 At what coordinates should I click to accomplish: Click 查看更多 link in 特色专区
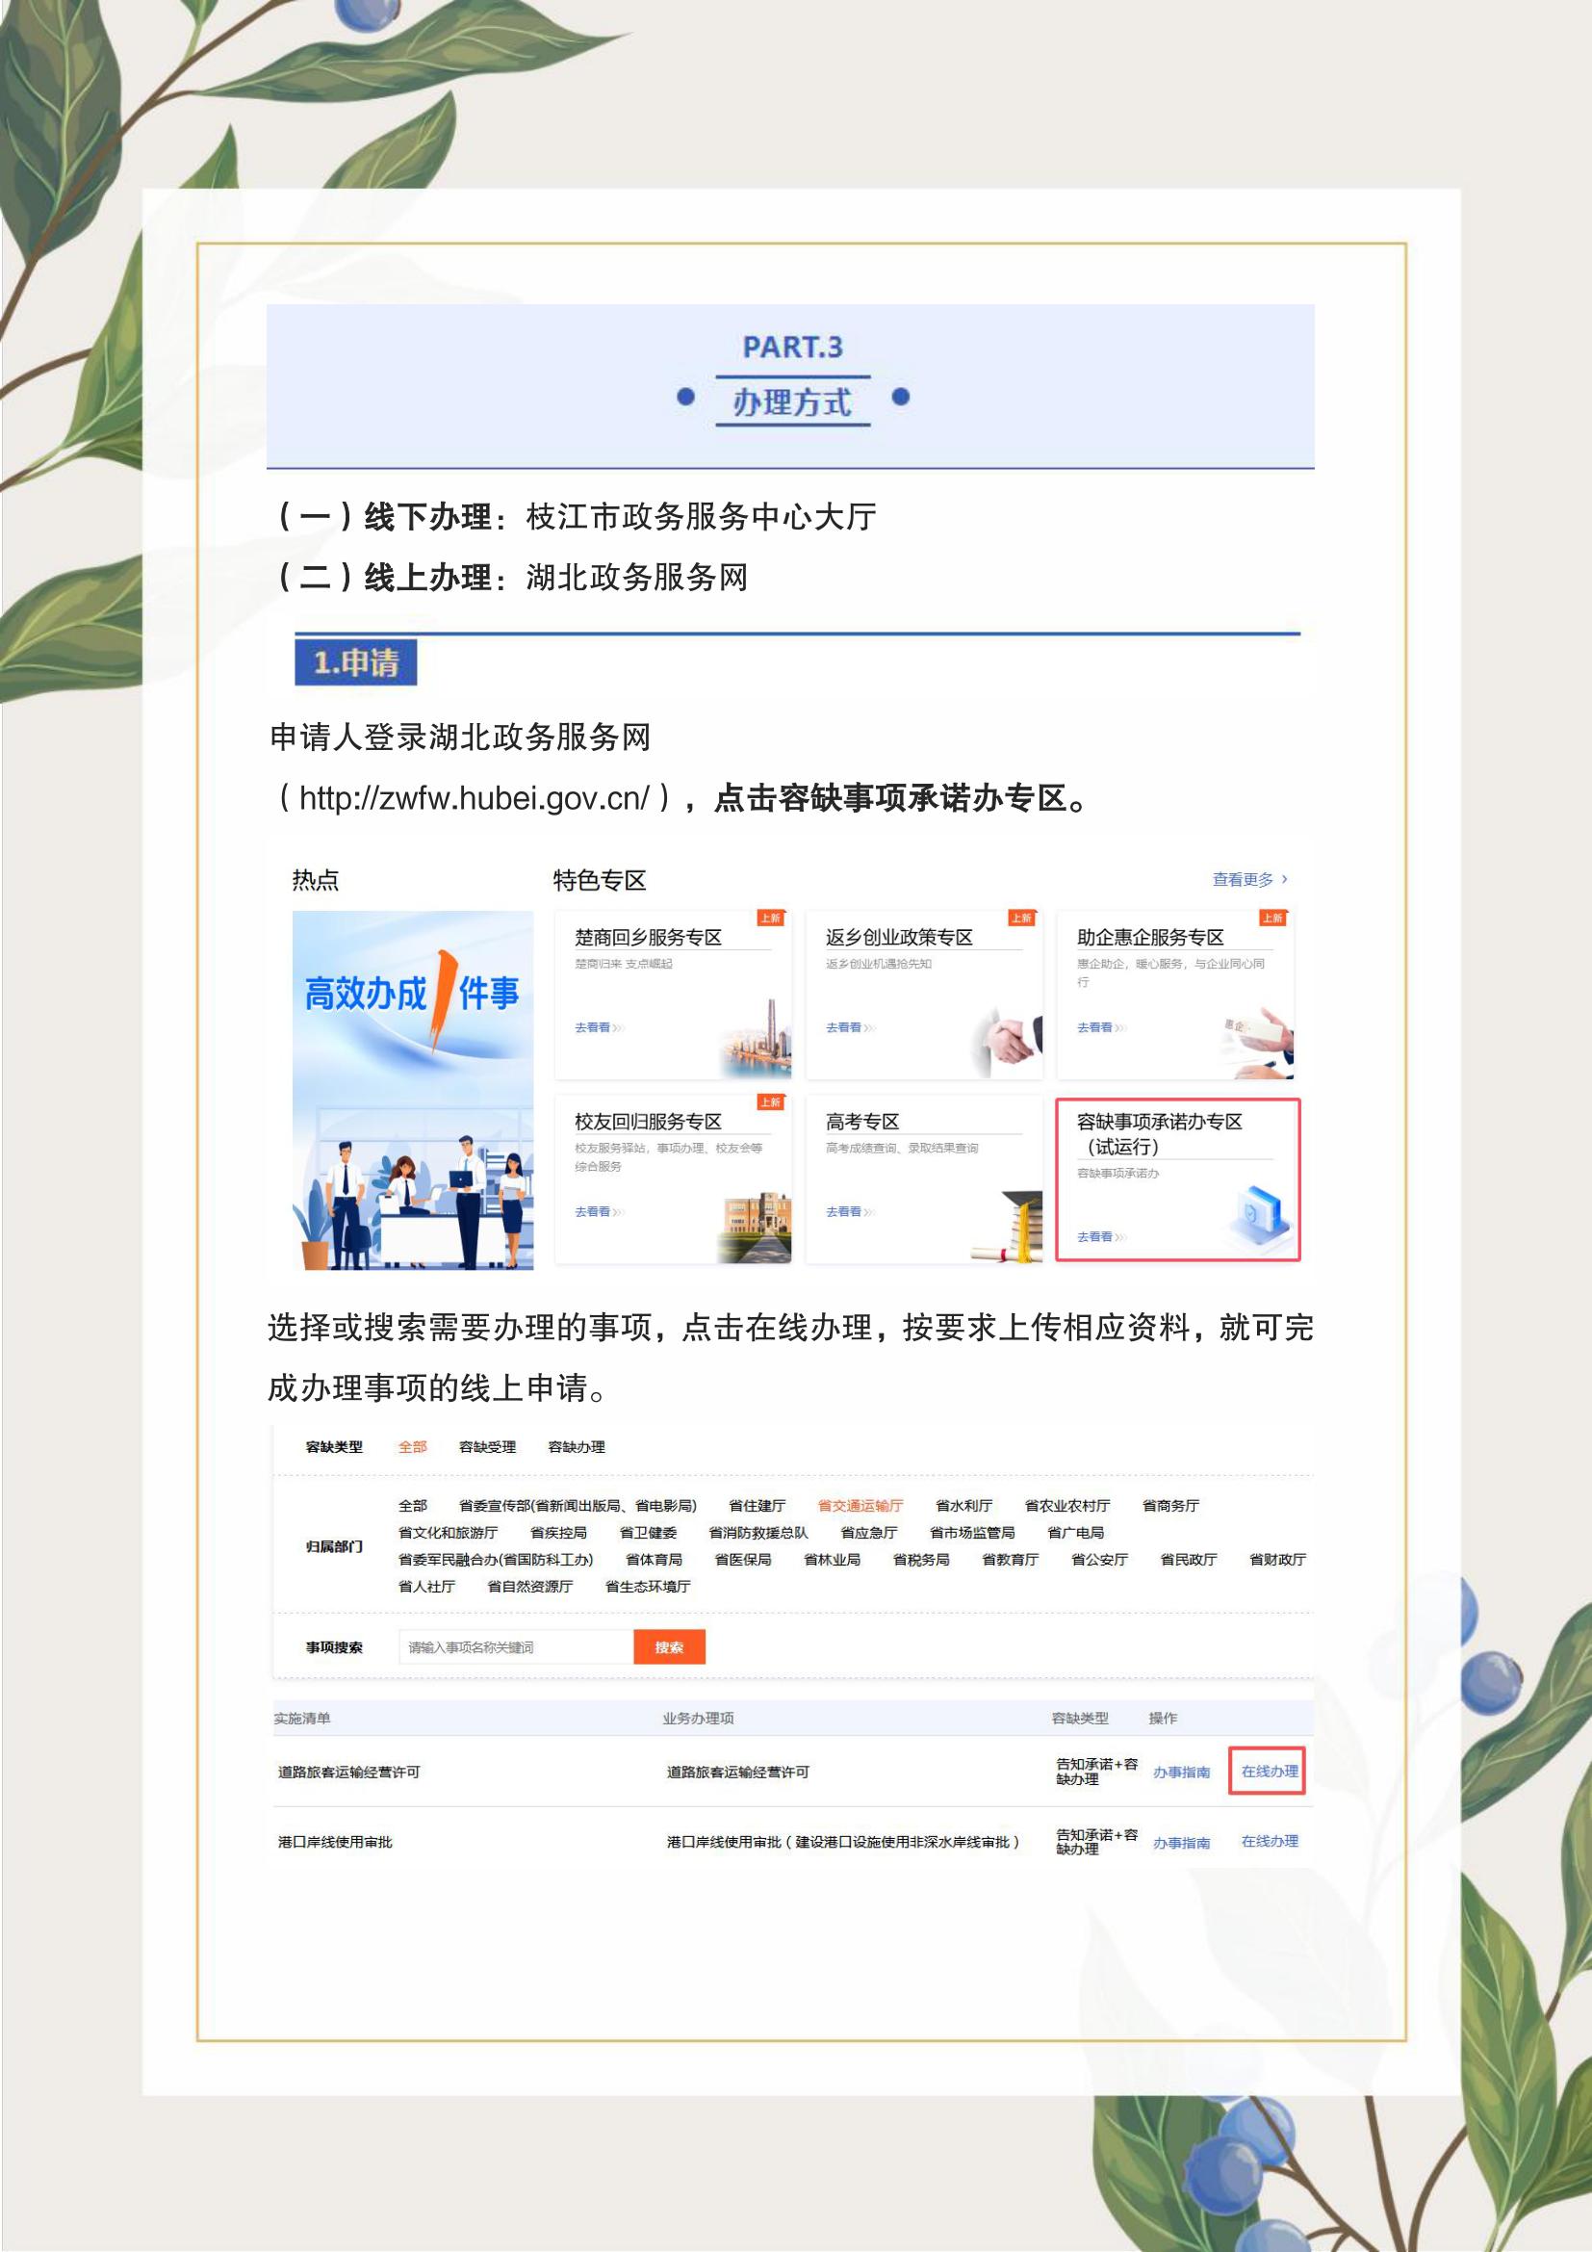[1249, 880]
